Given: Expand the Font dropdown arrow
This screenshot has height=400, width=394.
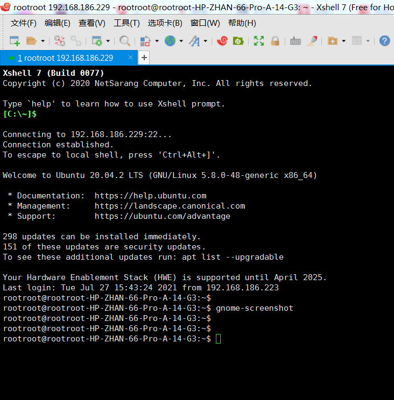Looking at the screenshot, I should (206, 41).
